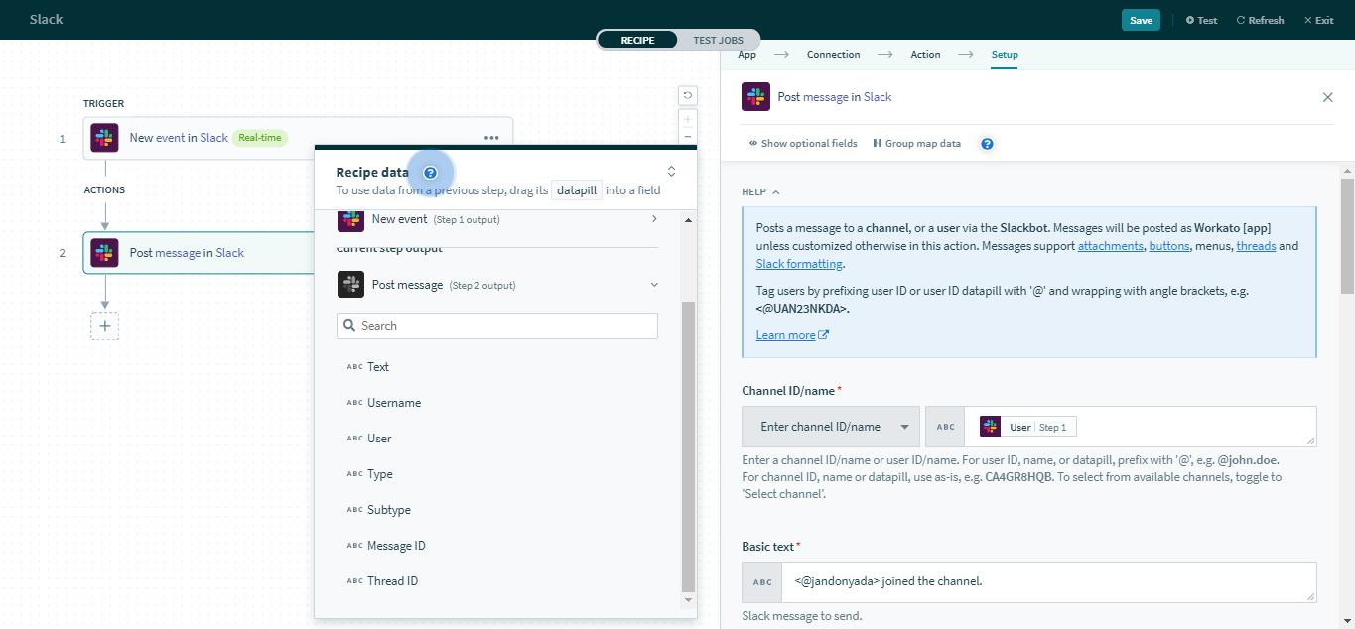The height and width of the screenshot is (629, 1355).
Task: Select the Thread ID datapill
Action: pyautogui.click(x=392, y=581)
